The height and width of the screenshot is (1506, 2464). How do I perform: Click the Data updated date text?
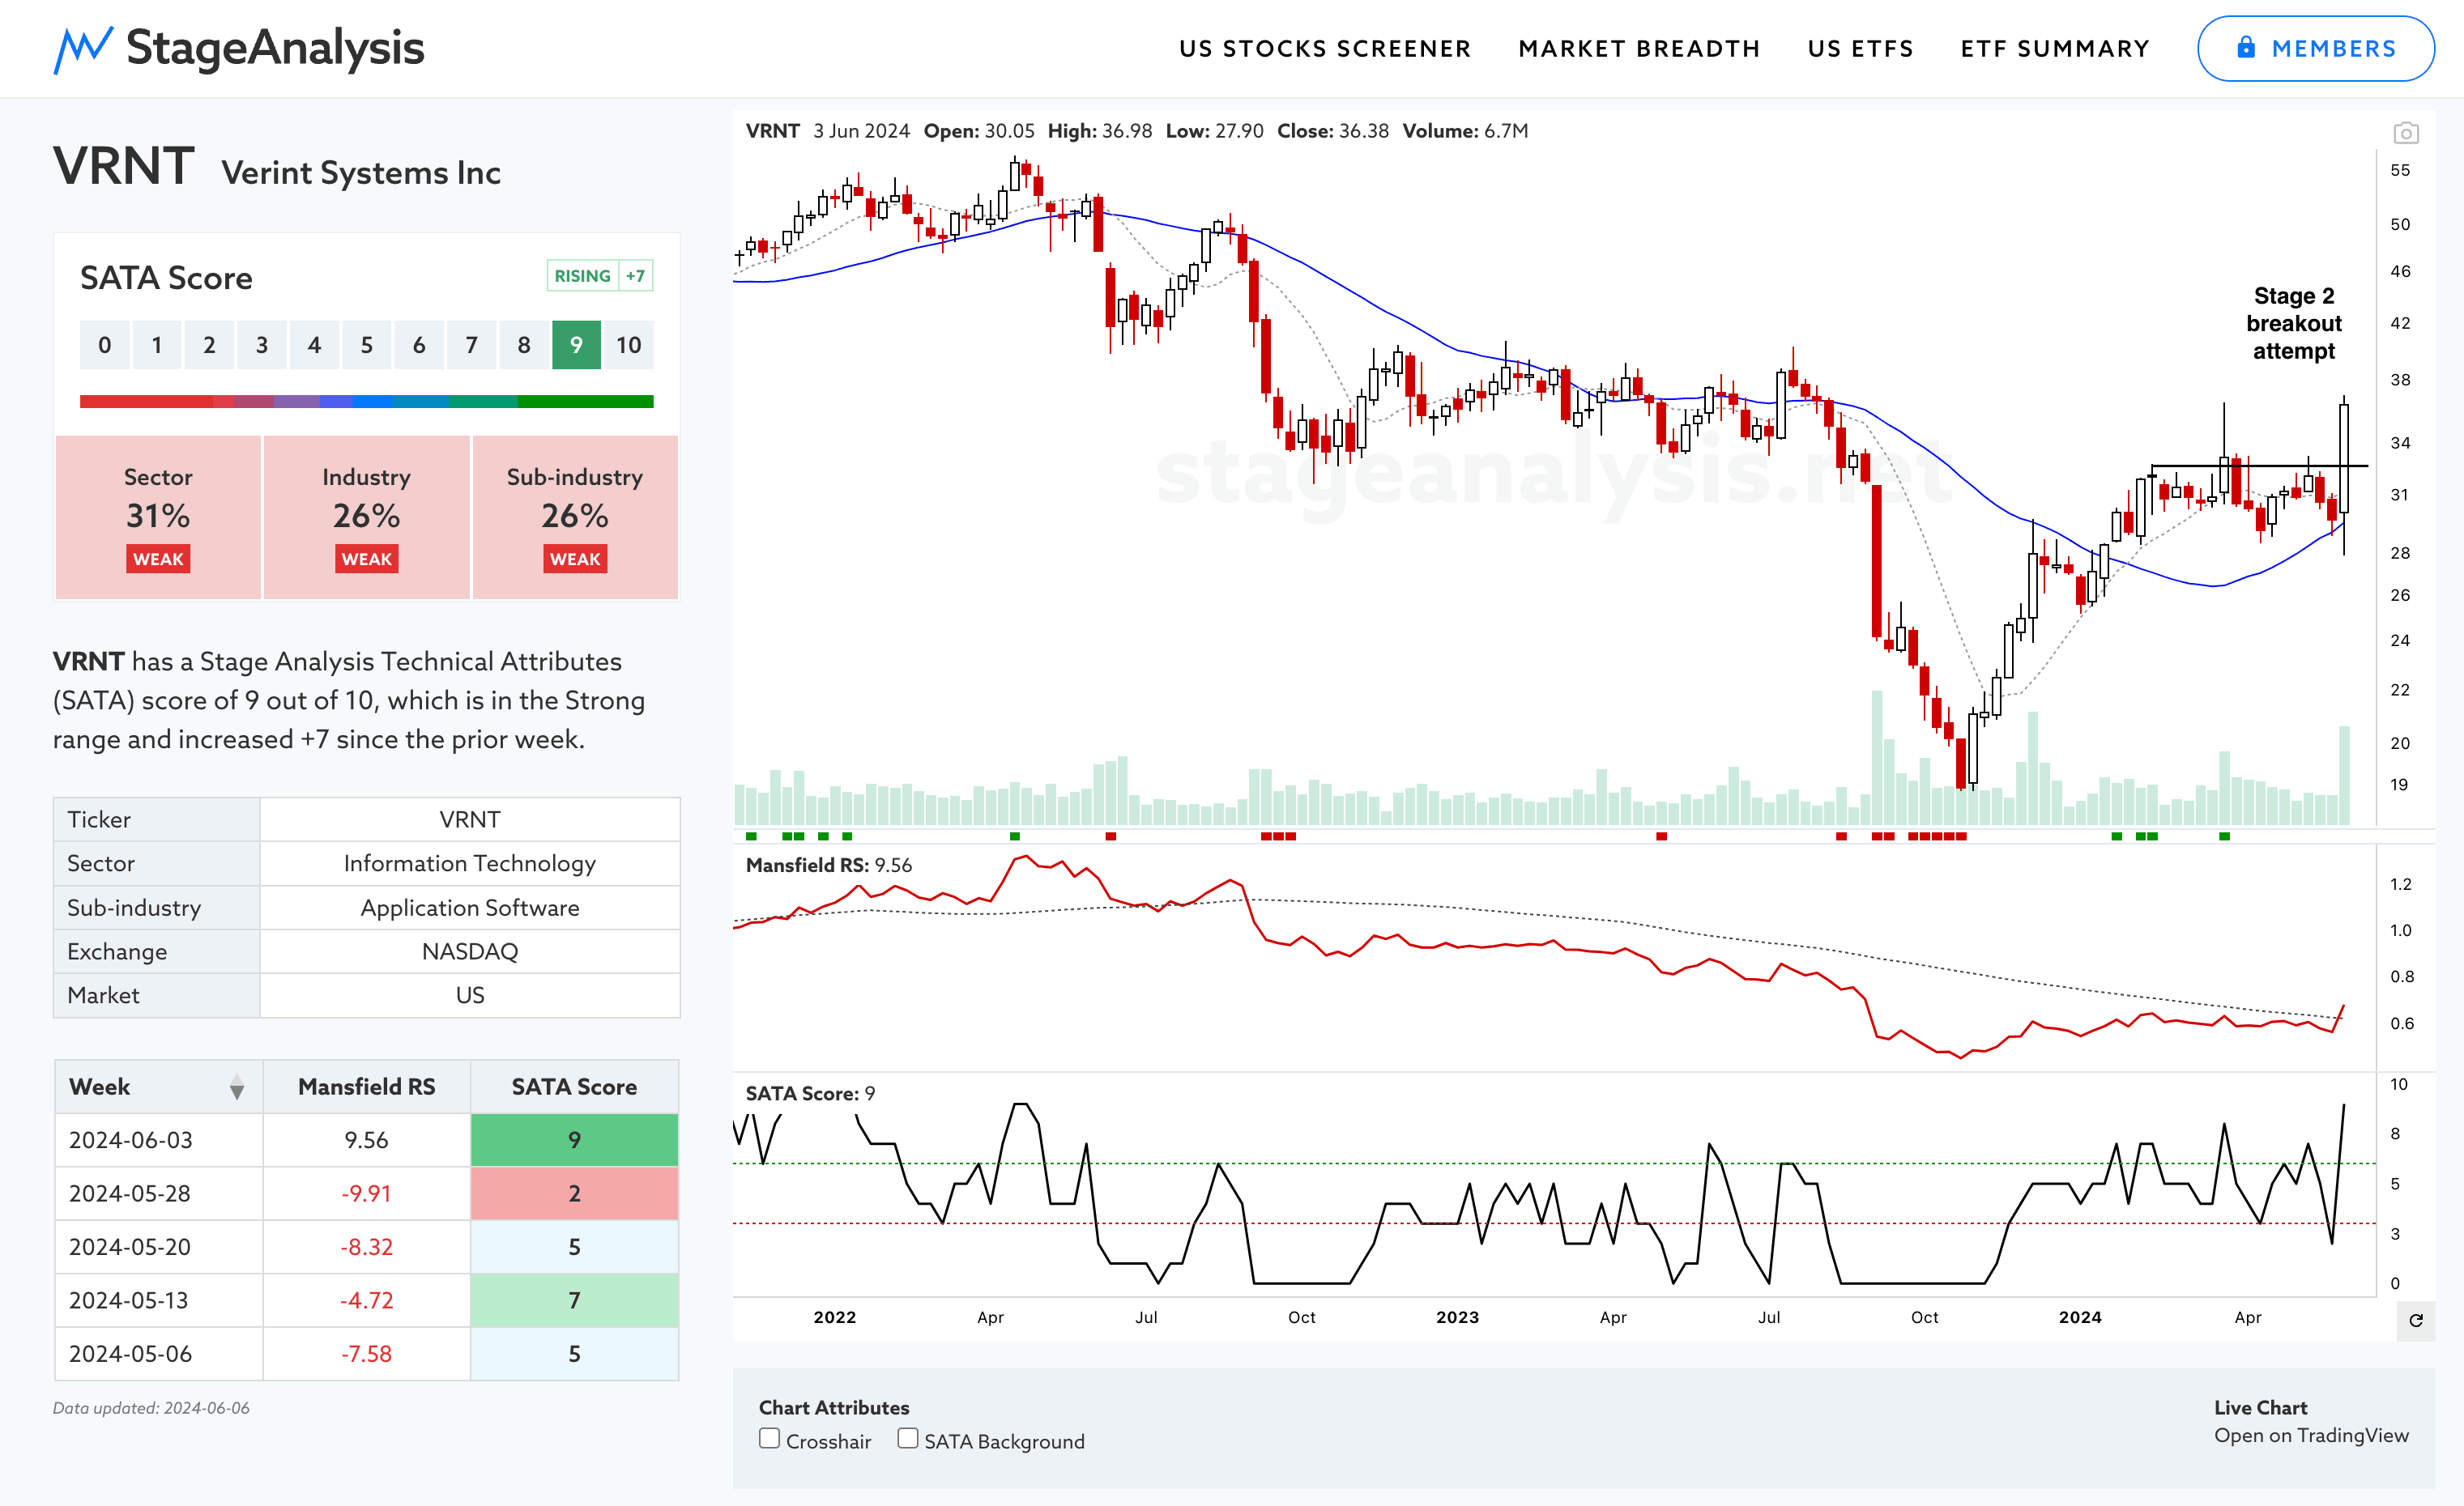[151, 1408]
